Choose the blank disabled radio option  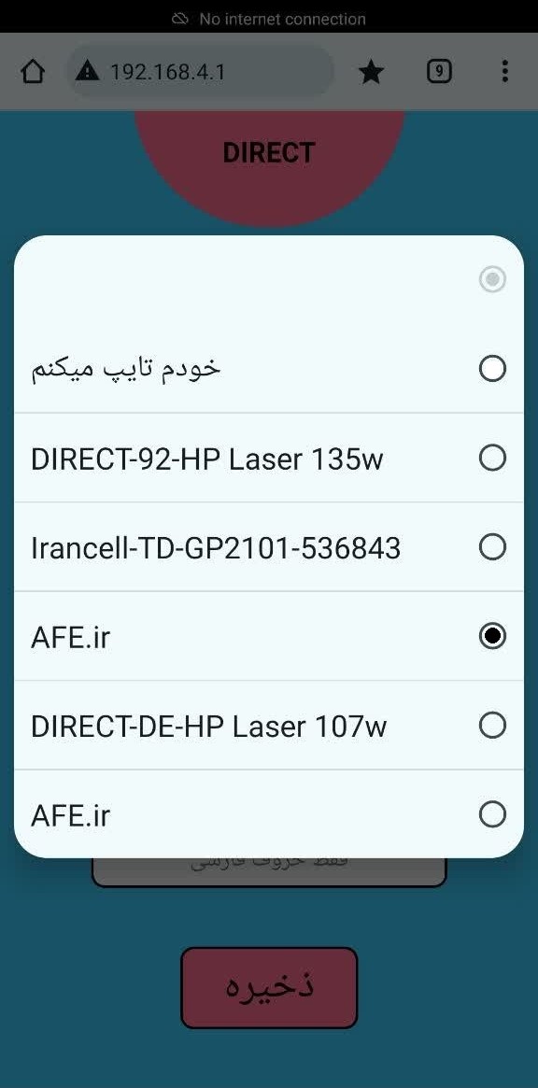pyautogui.click(x=492, y=279)
